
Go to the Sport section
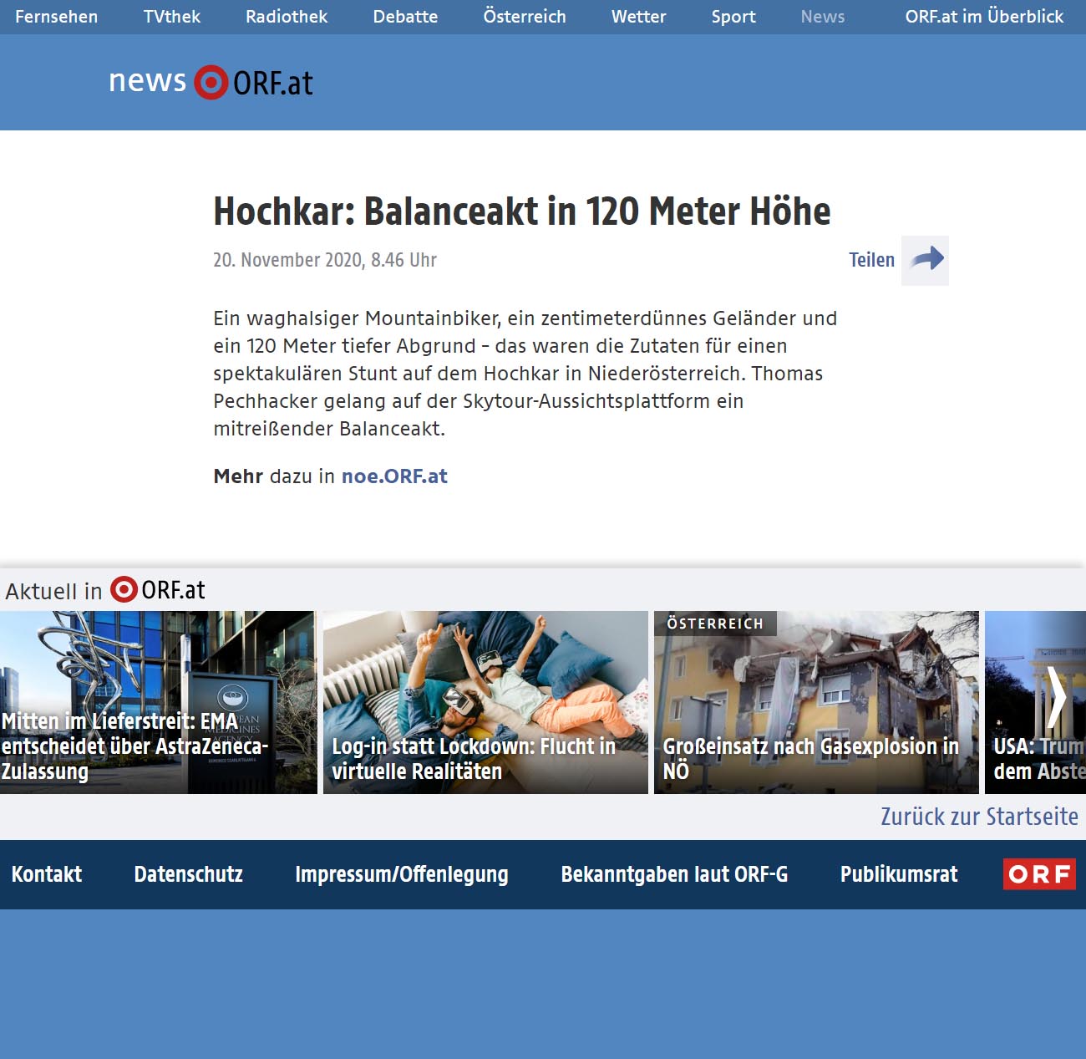click(733, 17)
